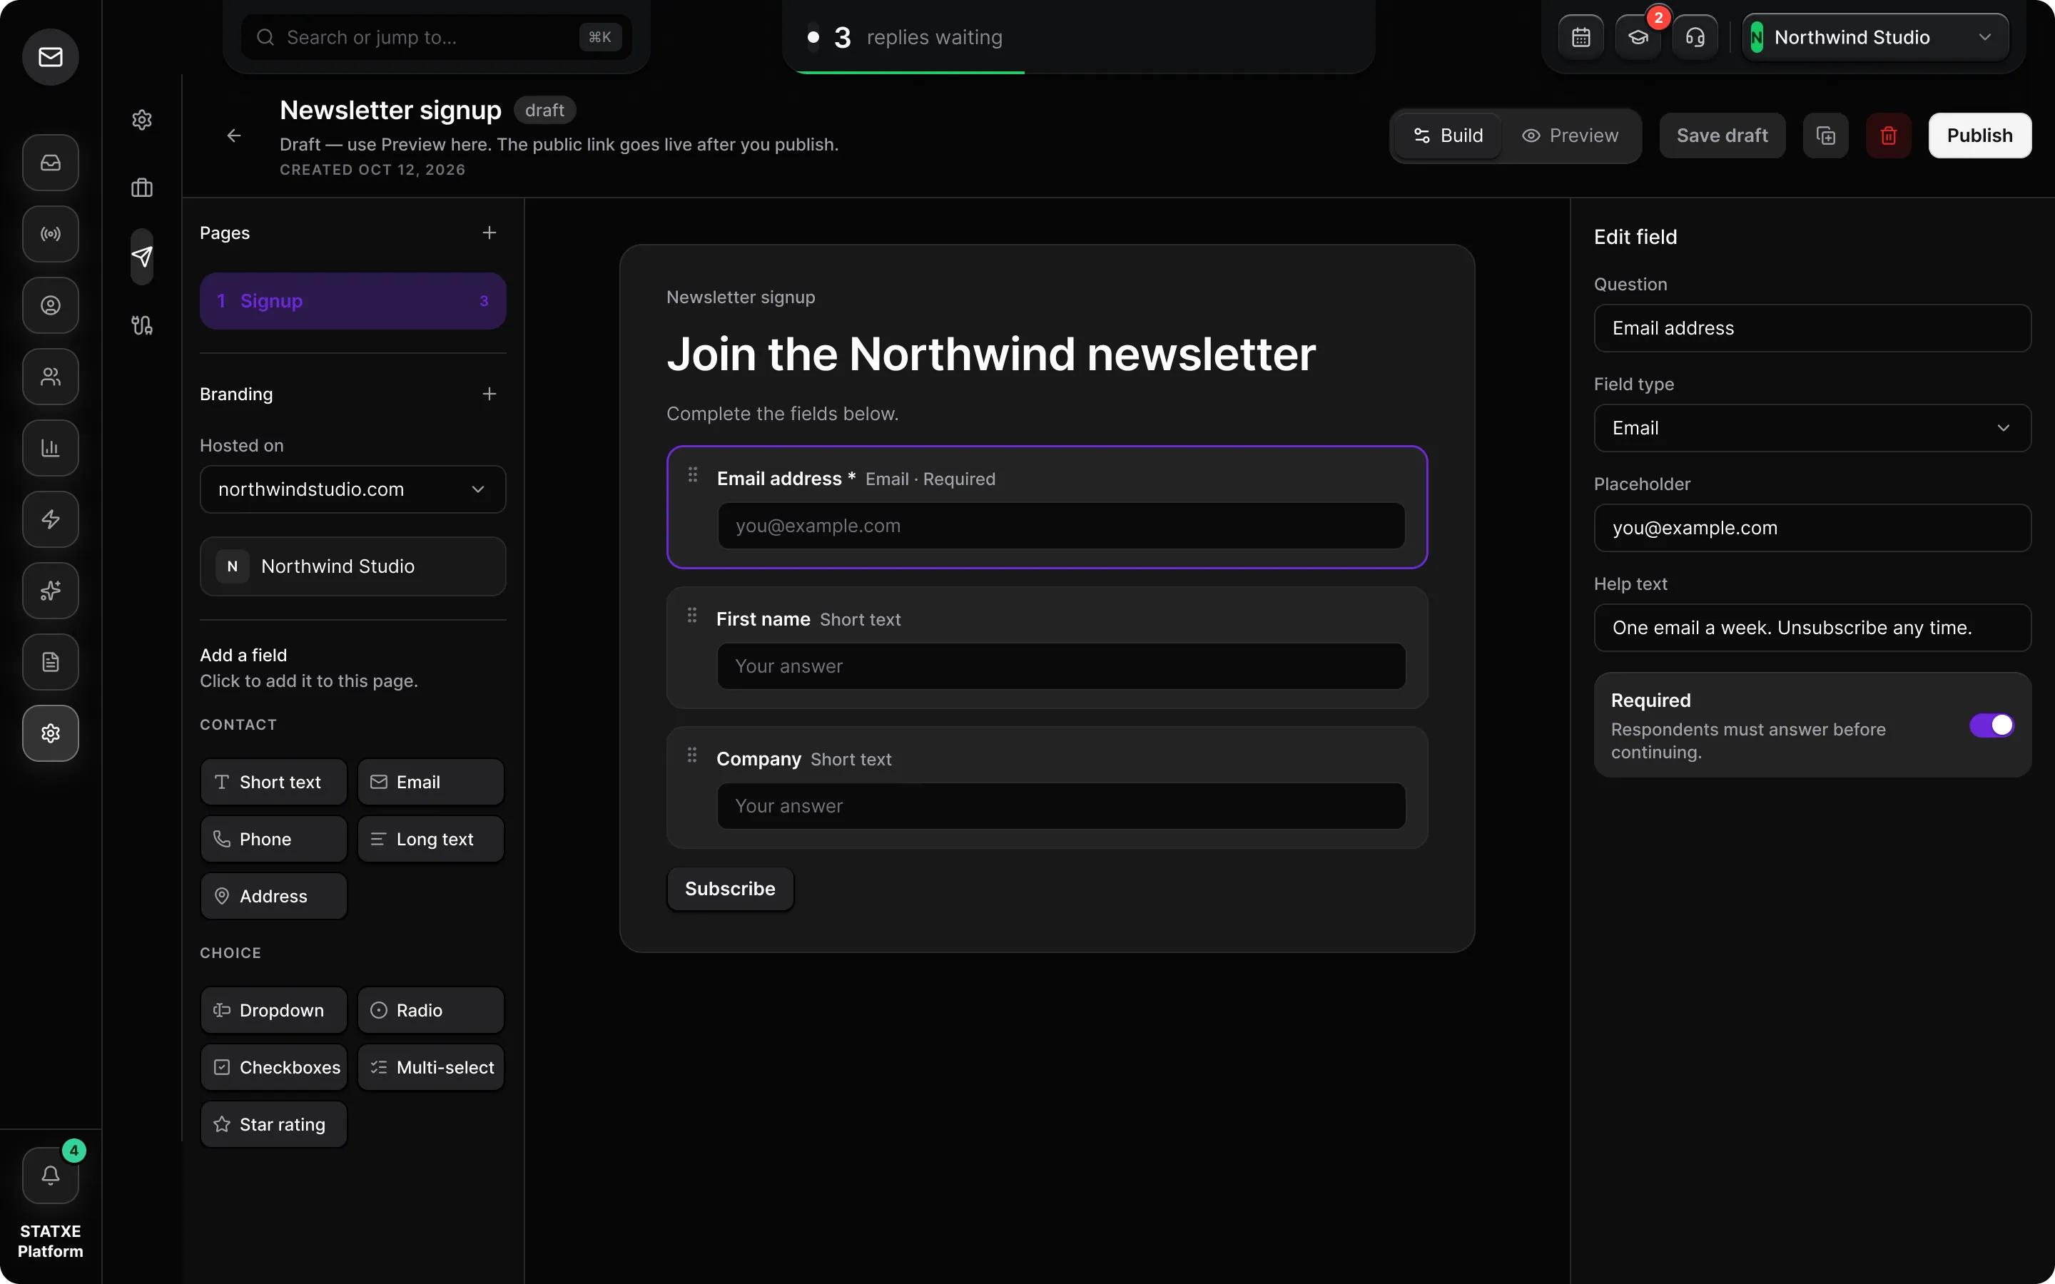Switch to the Build tab
Image resolution: width=2055 pixels, height=1284 pixels.
[x=1448, y=136]
